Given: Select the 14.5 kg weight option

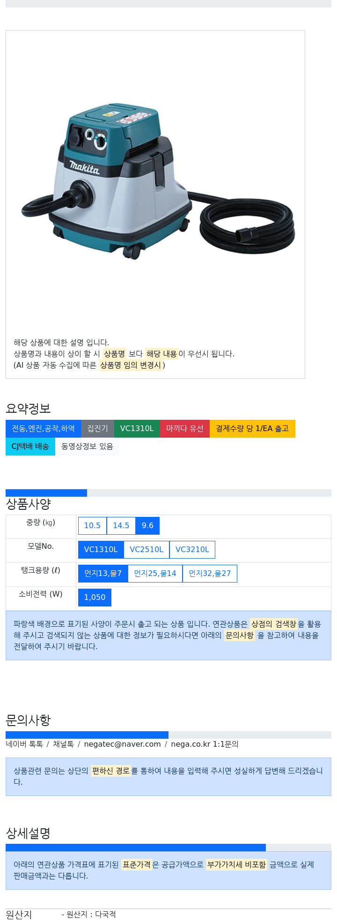Looking at the screenshot, I should click(x=121, y=525).
